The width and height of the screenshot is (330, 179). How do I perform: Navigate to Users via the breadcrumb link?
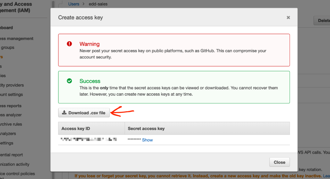(73, 4)
